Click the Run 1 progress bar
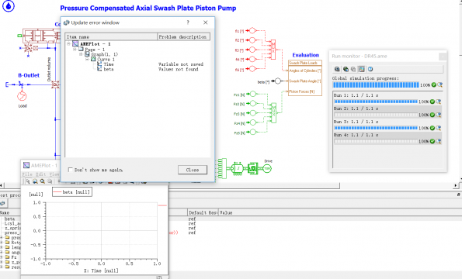Viewport: 462px width, 279px height. [376, 102]
